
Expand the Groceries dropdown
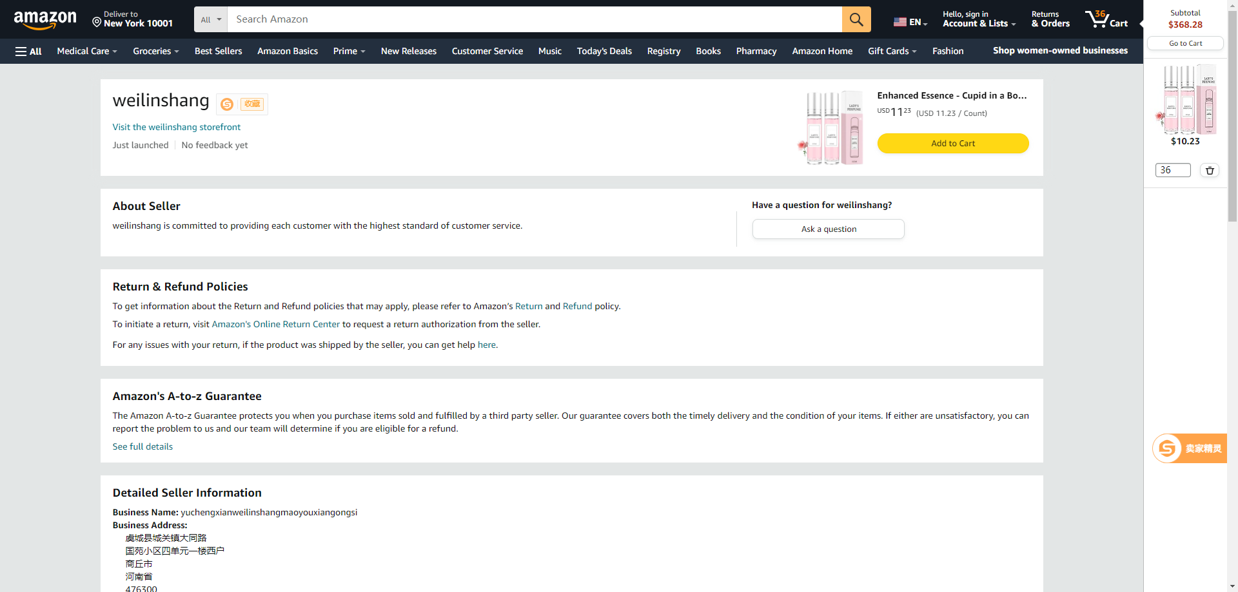(155, 51)
